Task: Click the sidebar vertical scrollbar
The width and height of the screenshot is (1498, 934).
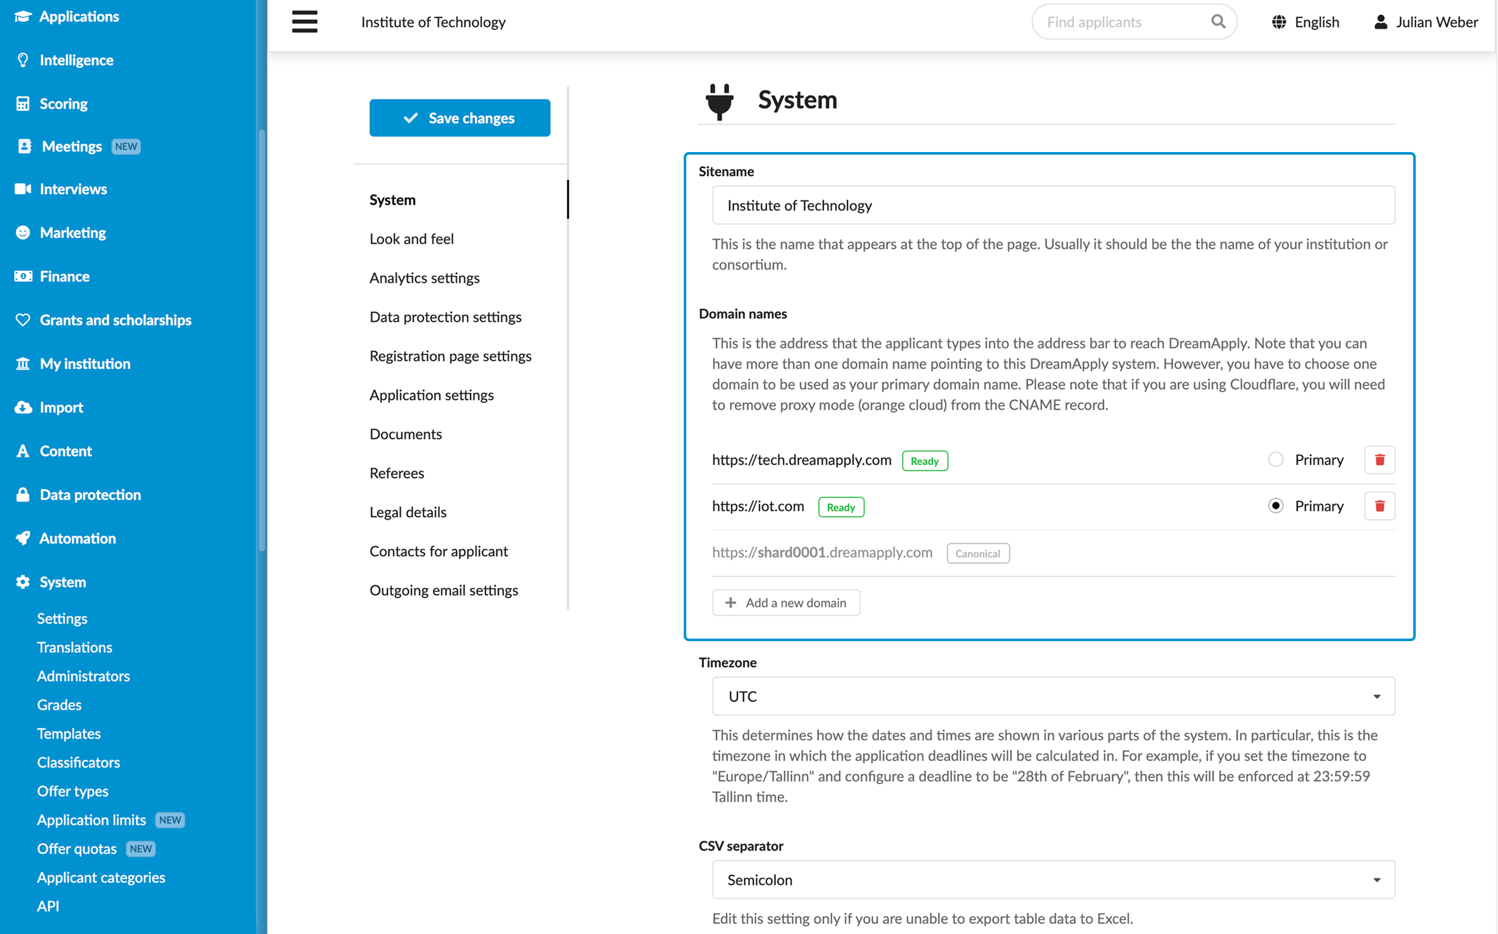Action: click(262, 340)
